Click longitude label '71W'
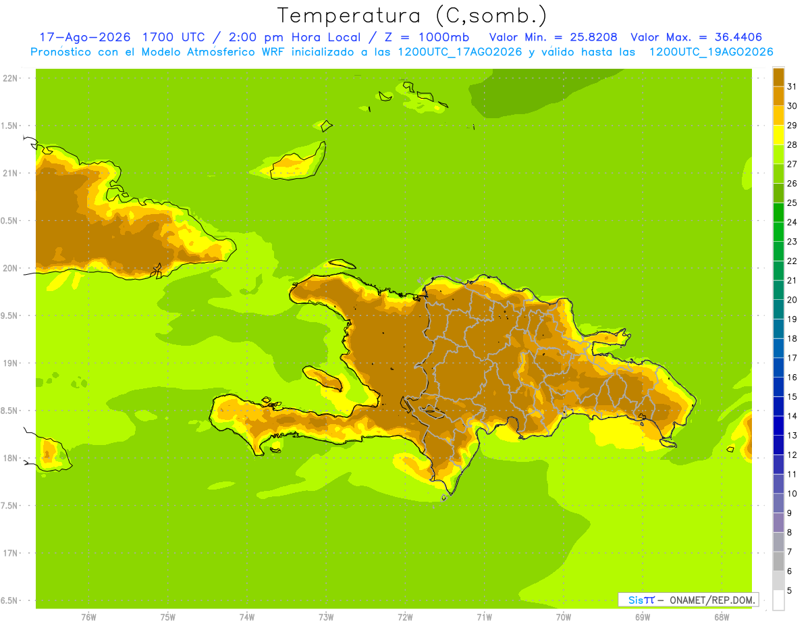810x626 pixels. click(x=484, y=617)
